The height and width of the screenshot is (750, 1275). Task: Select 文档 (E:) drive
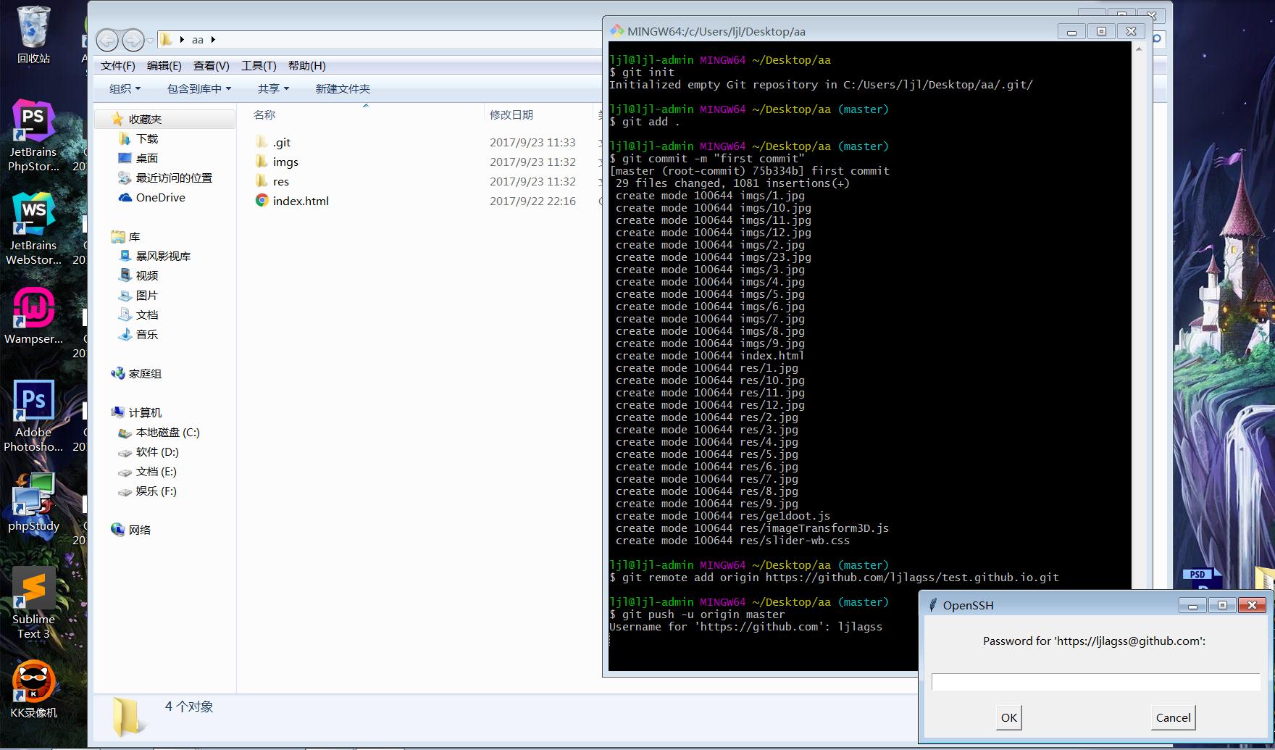(156, 471)
